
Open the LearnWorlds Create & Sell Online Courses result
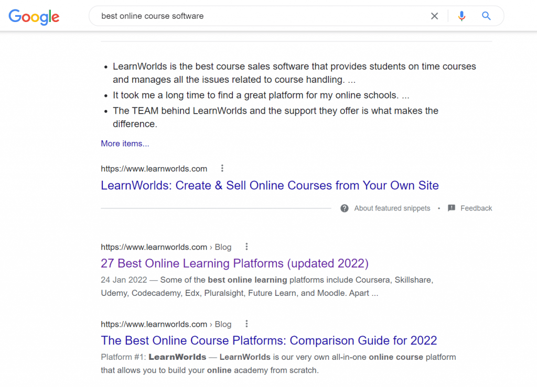(270, 185)
